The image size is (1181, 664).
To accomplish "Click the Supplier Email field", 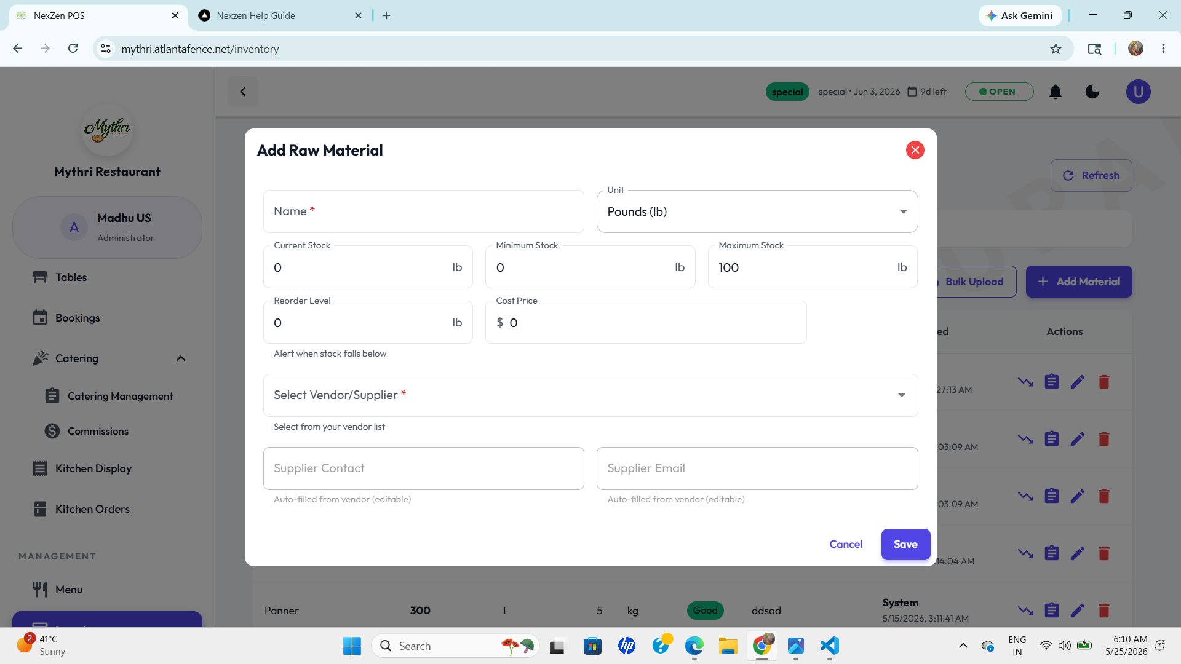I will click(757, 468).
